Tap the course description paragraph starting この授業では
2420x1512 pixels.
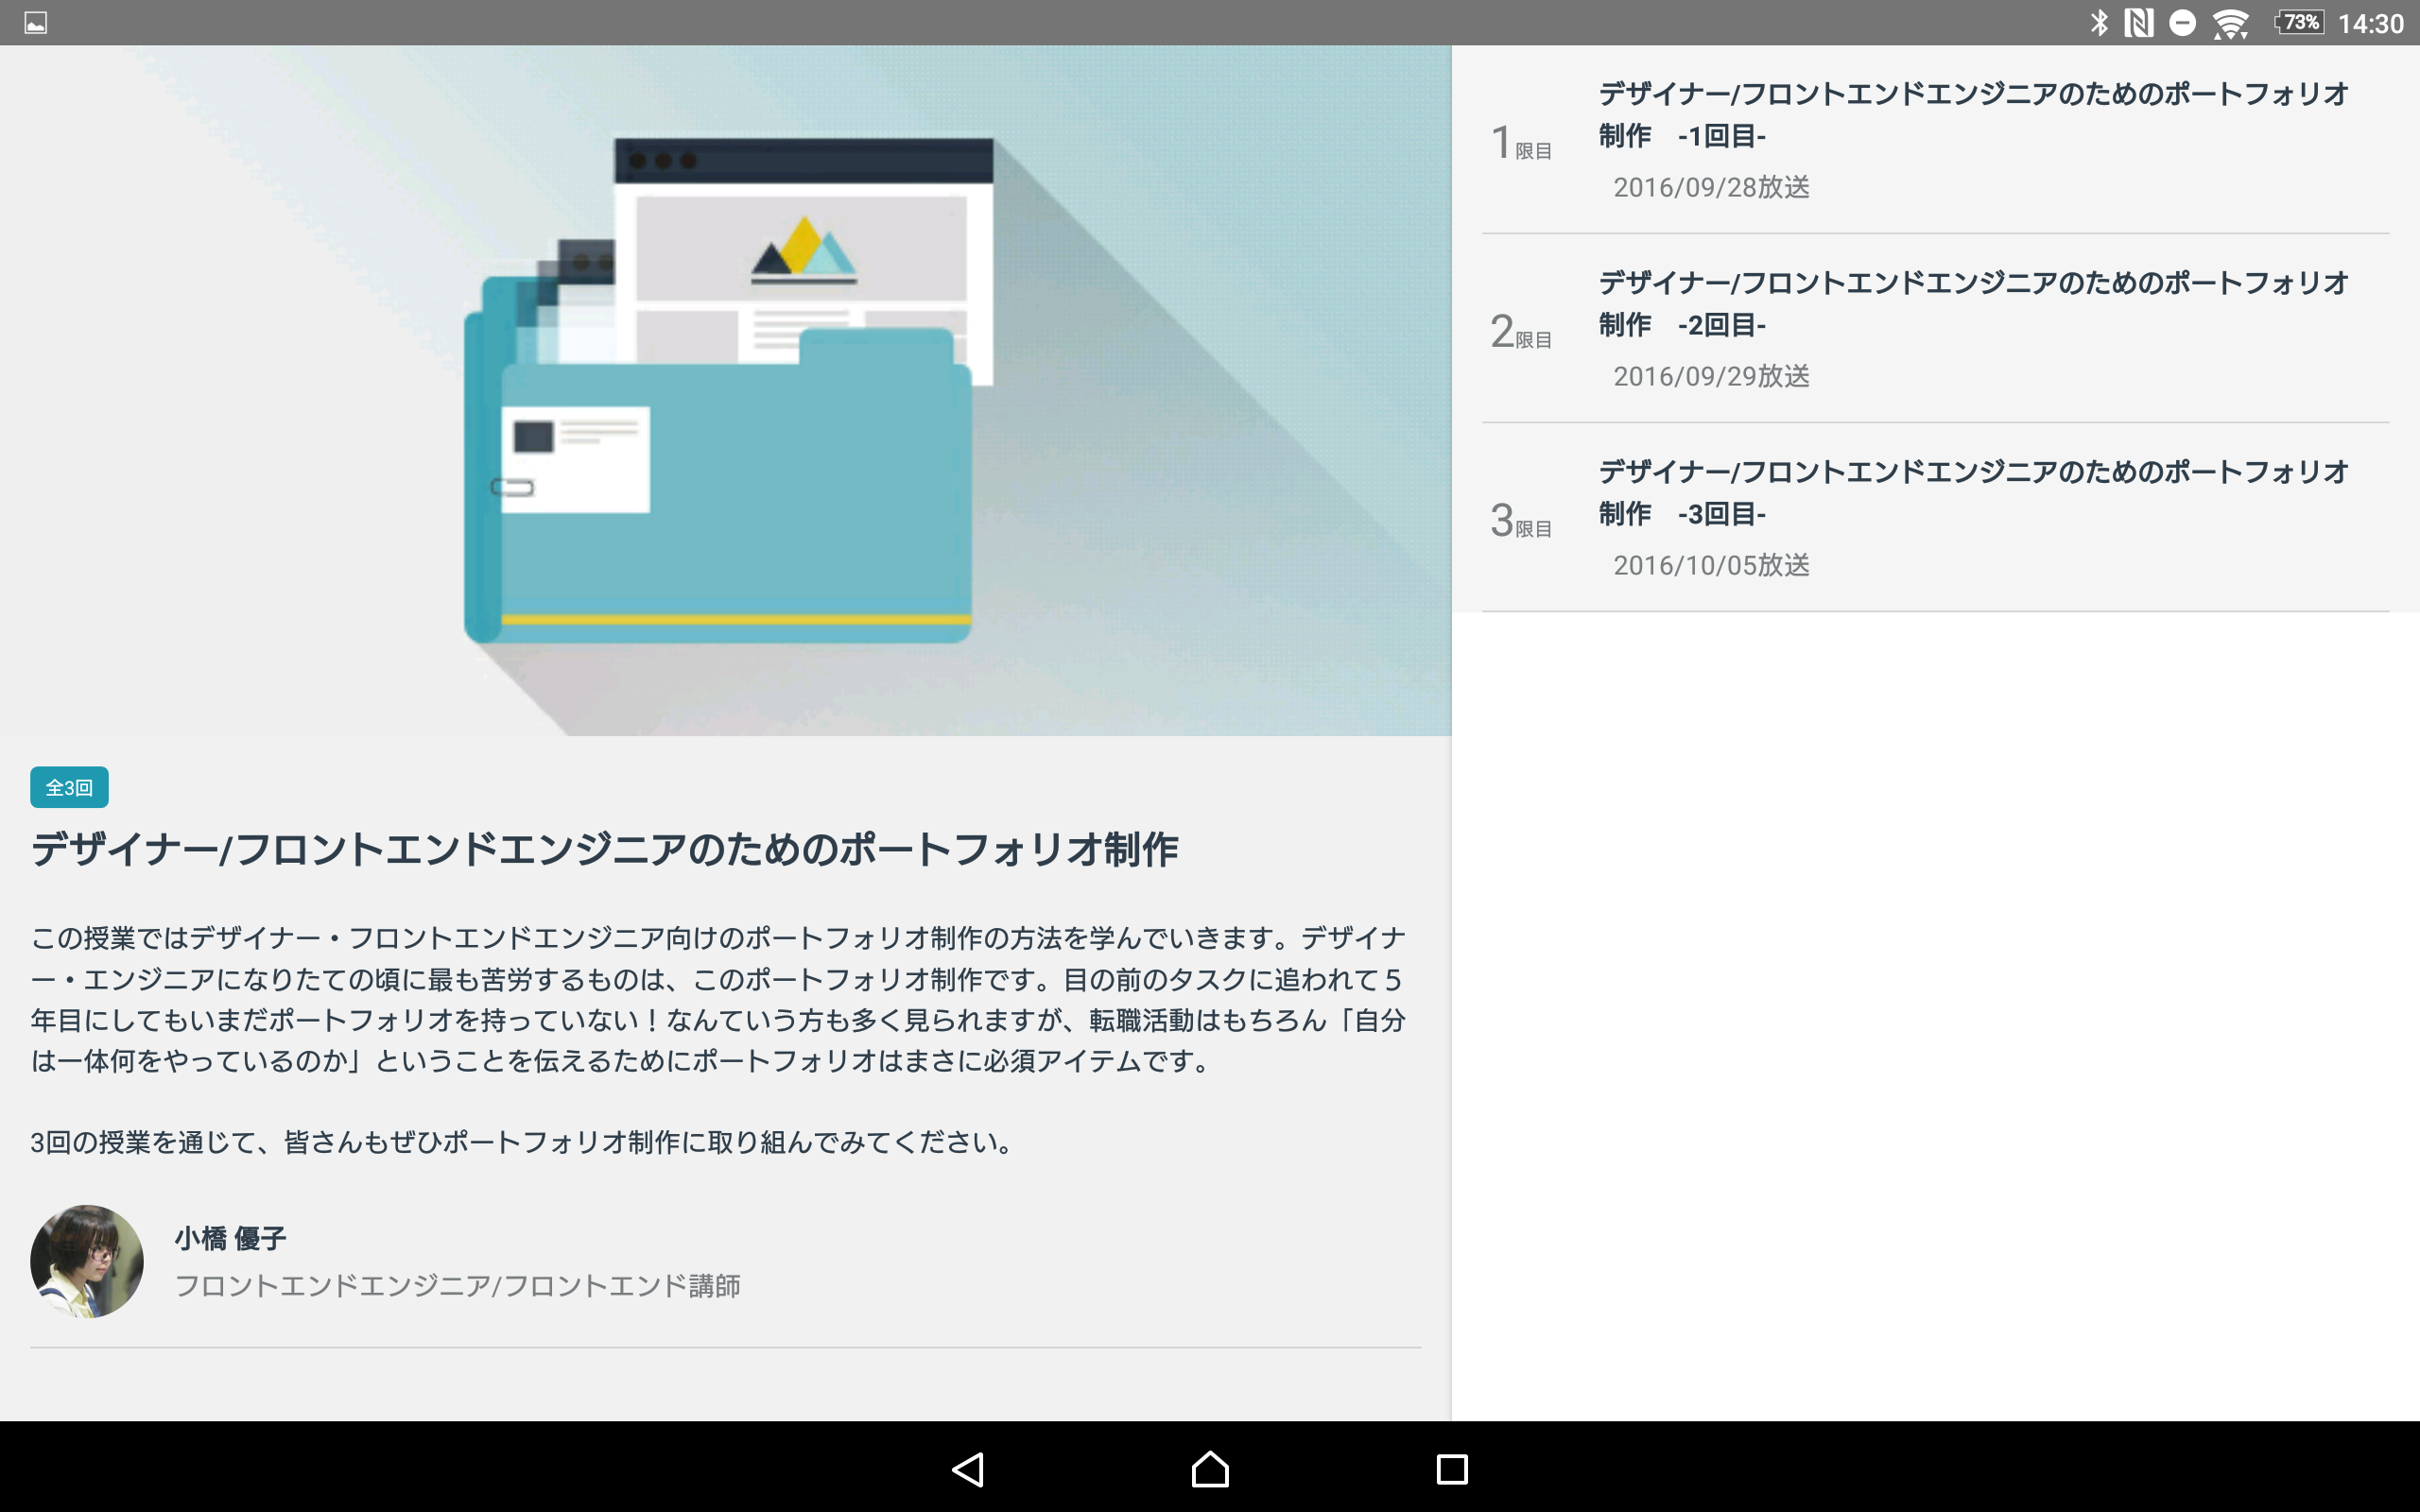pyautogui.click(x=718, y=999)
